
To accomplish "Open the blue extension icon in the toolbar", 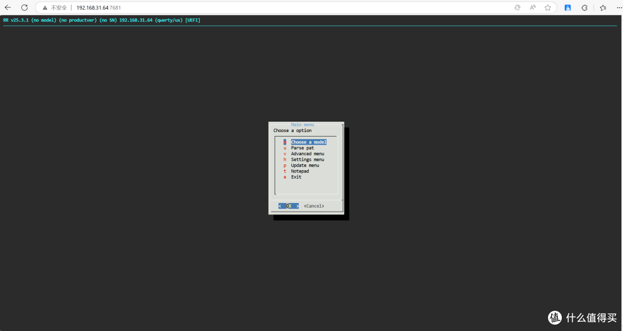I will [568, 7].
